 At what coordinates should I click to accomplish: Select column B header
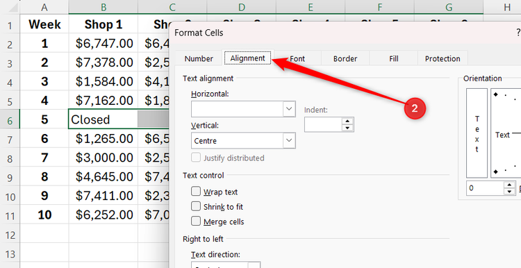click(104, 7)
